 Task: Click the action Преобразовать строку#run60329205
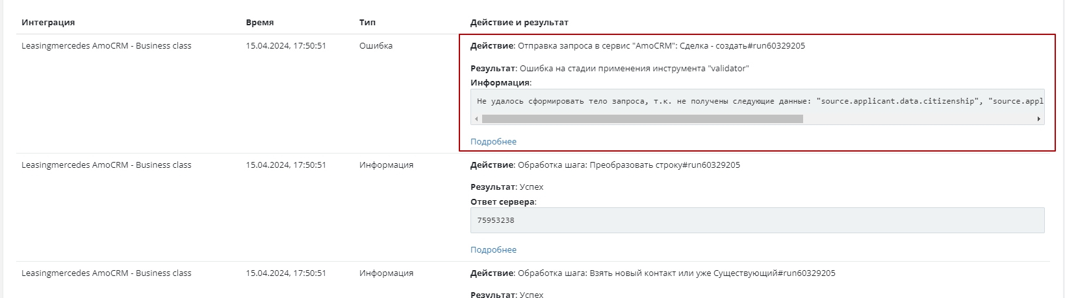coord(664,165)
